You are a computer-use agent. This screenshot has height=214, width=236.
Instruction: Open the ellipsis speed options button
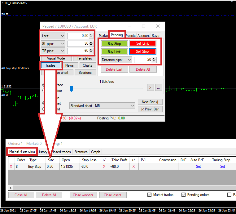[x=159, y=87]
